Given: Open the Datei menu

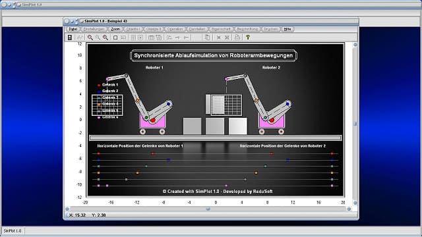Looking at the screenshot, I should click(x=73, y=29).
